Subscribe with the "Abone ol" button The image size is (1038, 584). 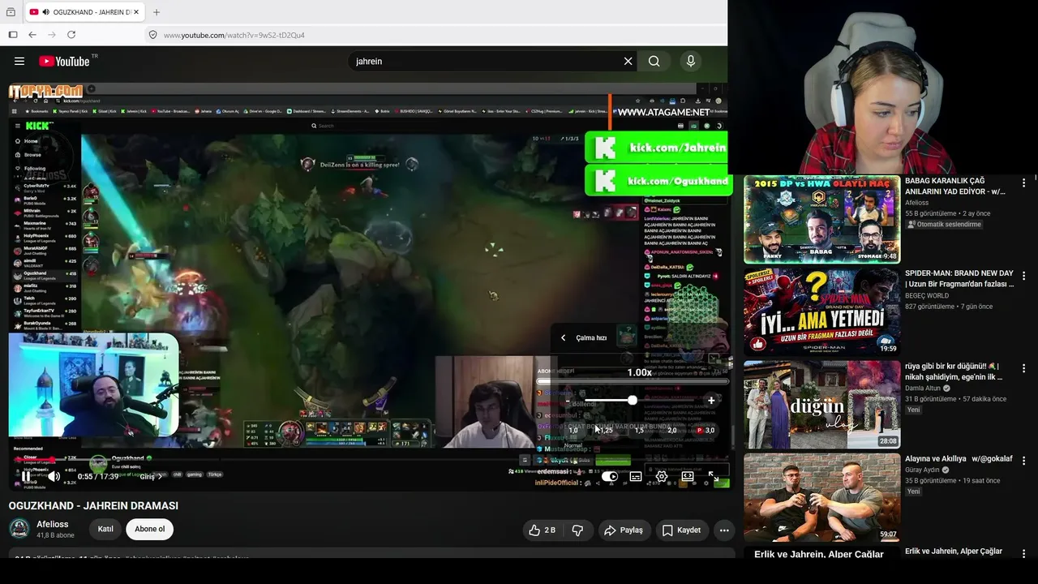point(149,530)
